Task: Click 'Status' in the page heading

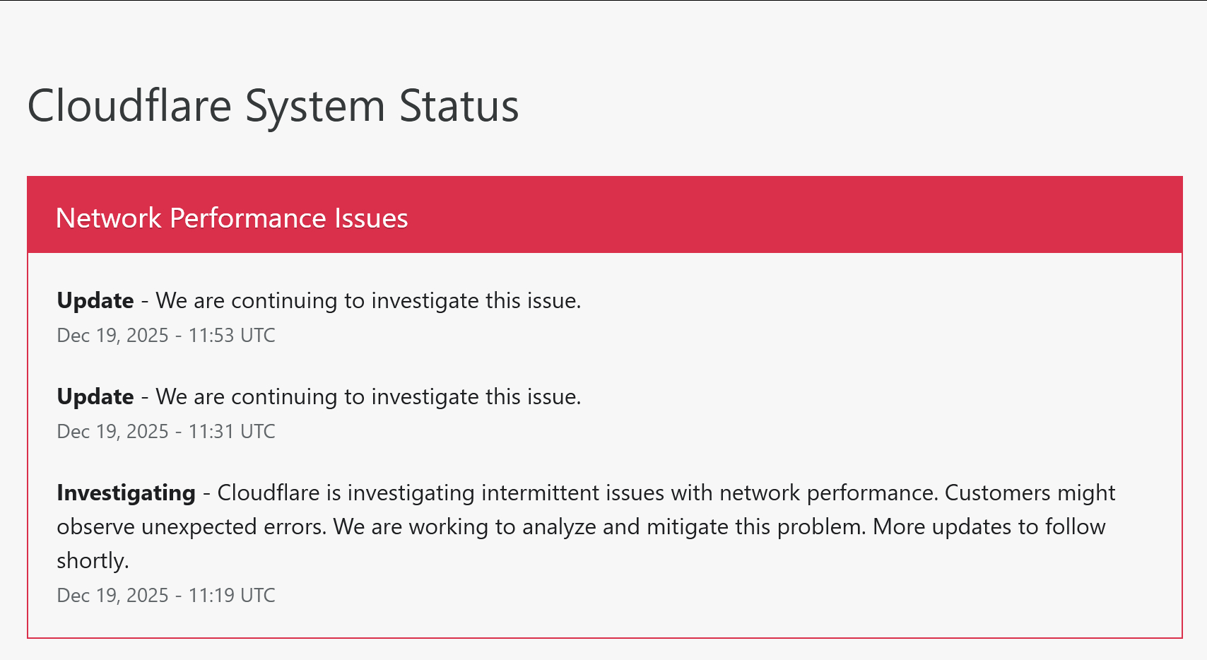Action: point(459,105)
